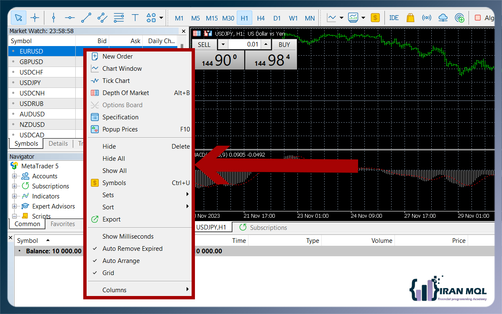Switch chart to D1 timeframe
502x314 pixels.
click(x=277, y=18)
